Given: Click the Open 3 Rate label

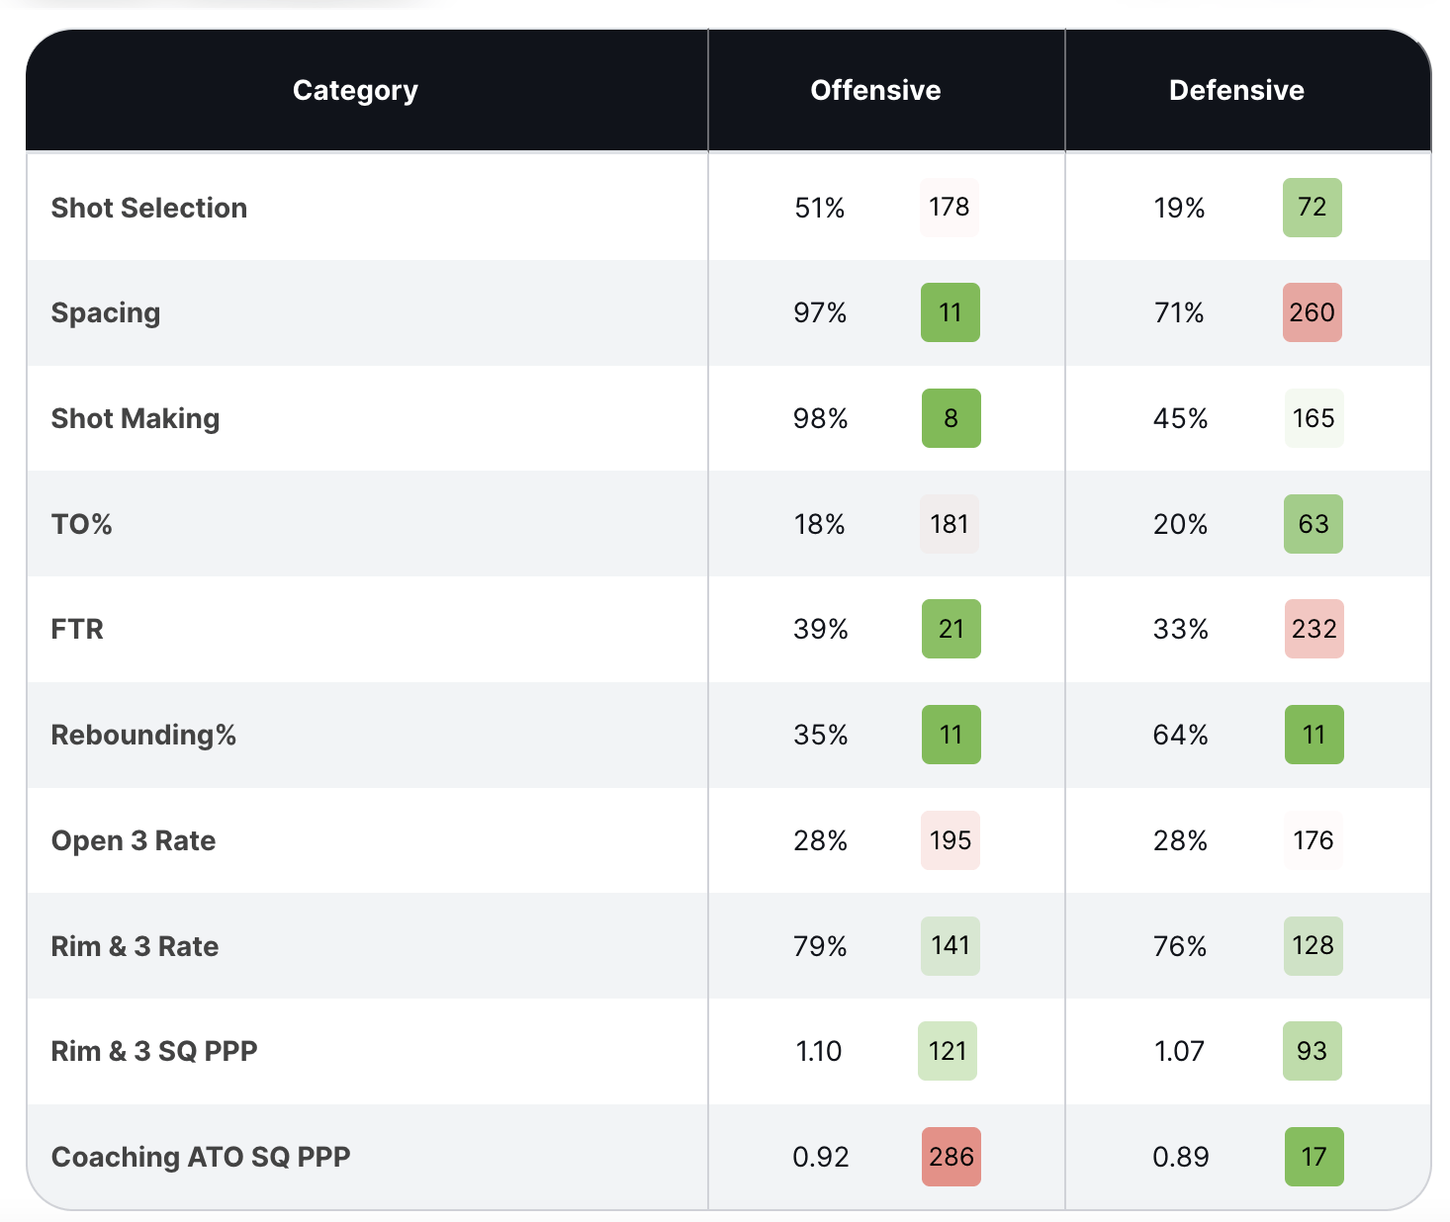Looking at the screenshot, I should click(134, 840).
